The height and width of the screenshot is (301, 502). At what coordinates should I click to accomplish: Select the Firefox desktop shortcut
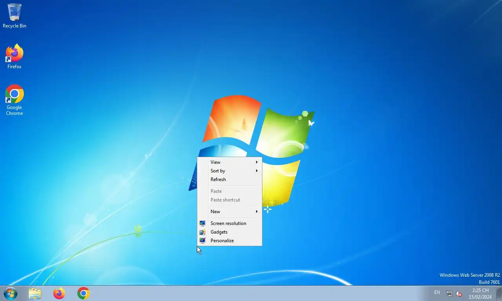(15, 57)
